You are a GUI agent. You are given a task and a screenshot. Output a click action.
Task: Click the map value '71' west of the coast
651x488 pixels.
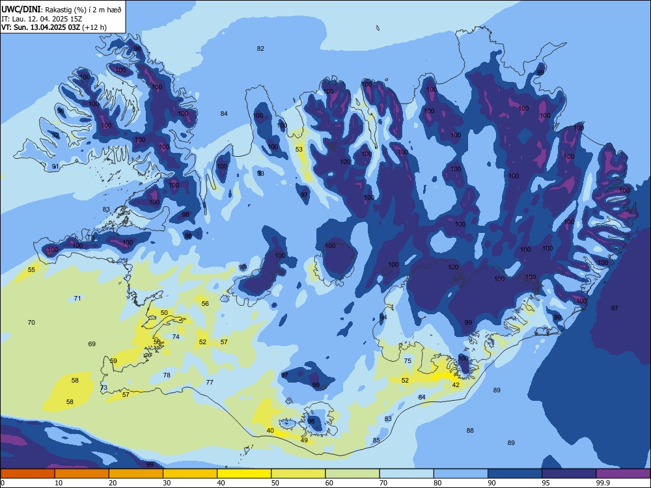(x=77, y=299)
